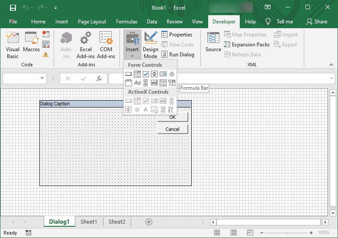Select the Option Button form control
Image resolution: width=338 pixels, height=238 pixels.
point(172,74)
